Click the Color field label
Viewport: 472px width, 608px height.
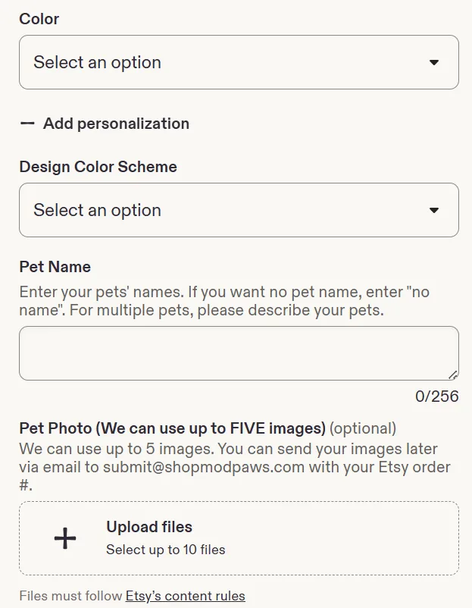tap(39, 19)
